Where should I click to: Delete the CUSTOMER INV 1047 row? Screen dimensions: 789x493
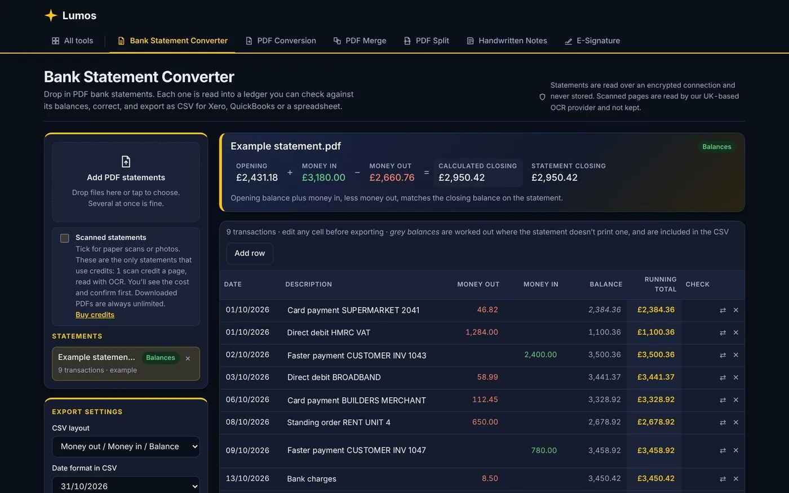point(736,450)
